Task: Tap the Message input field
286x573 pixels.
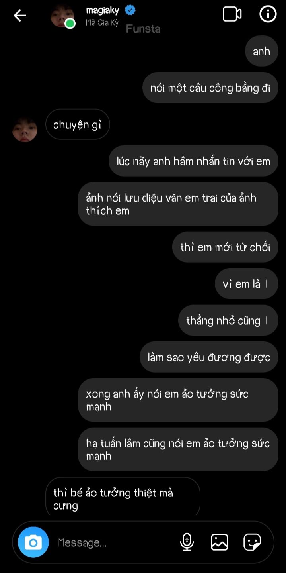Action: 115,542
